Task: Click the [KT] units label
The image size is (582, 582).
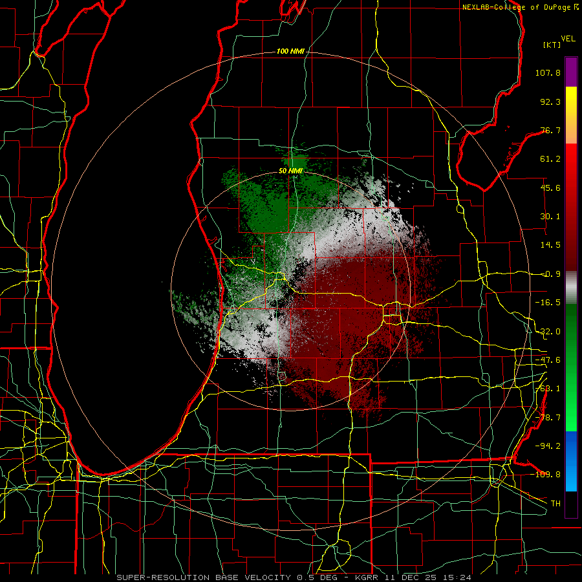Action: tap(552, 45)
